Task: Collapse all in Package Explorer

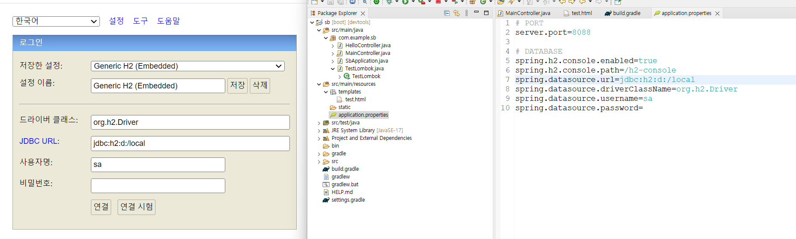Action: 447,13
